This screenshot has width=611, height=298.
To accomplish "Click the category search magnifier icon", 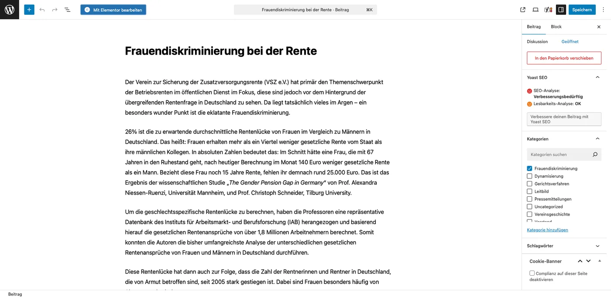I will coord(595,154).
